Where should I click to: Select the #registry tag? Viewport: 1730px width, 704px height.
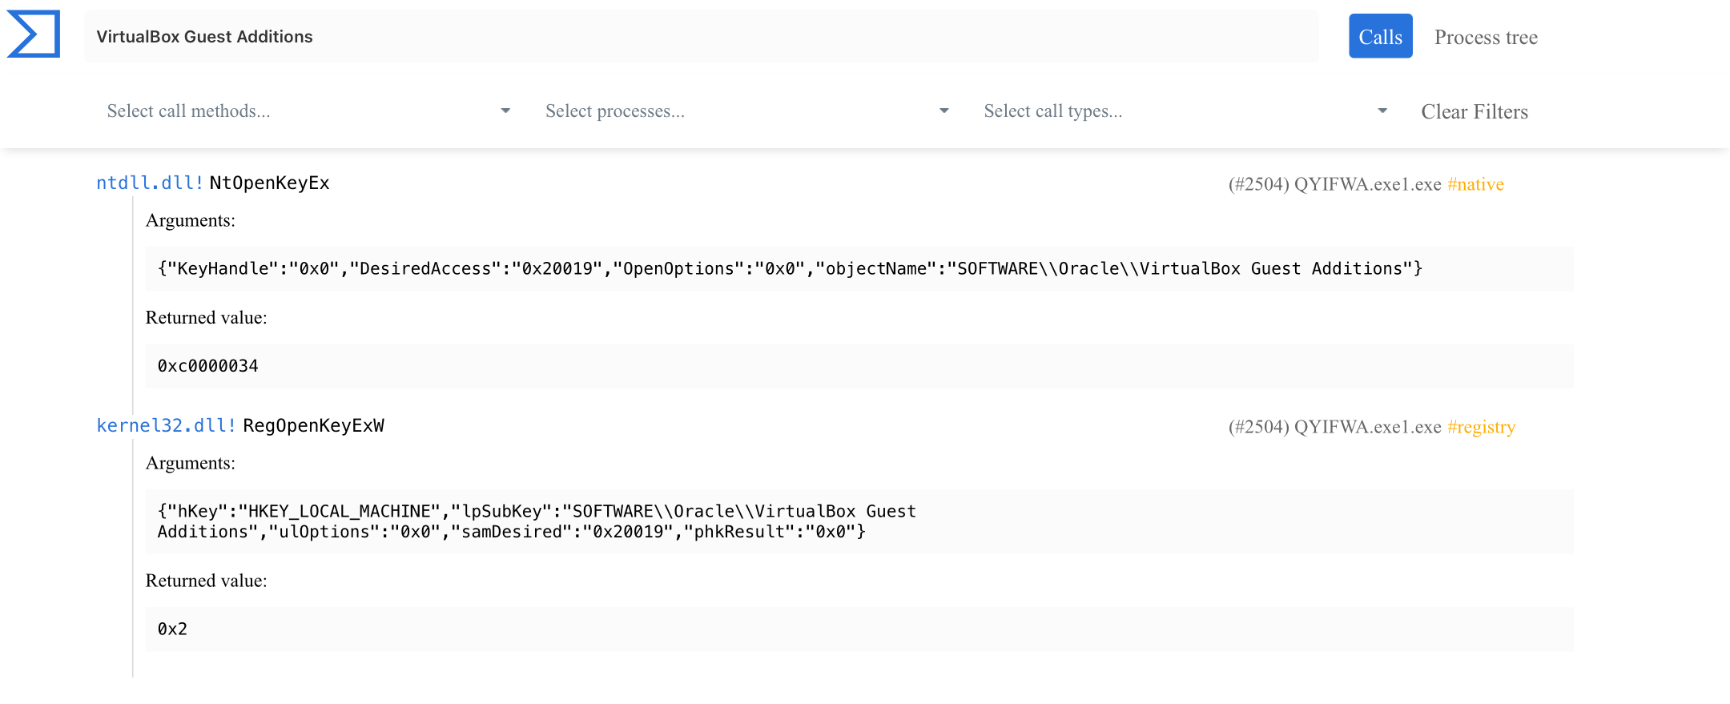[x=1481, y=427]
